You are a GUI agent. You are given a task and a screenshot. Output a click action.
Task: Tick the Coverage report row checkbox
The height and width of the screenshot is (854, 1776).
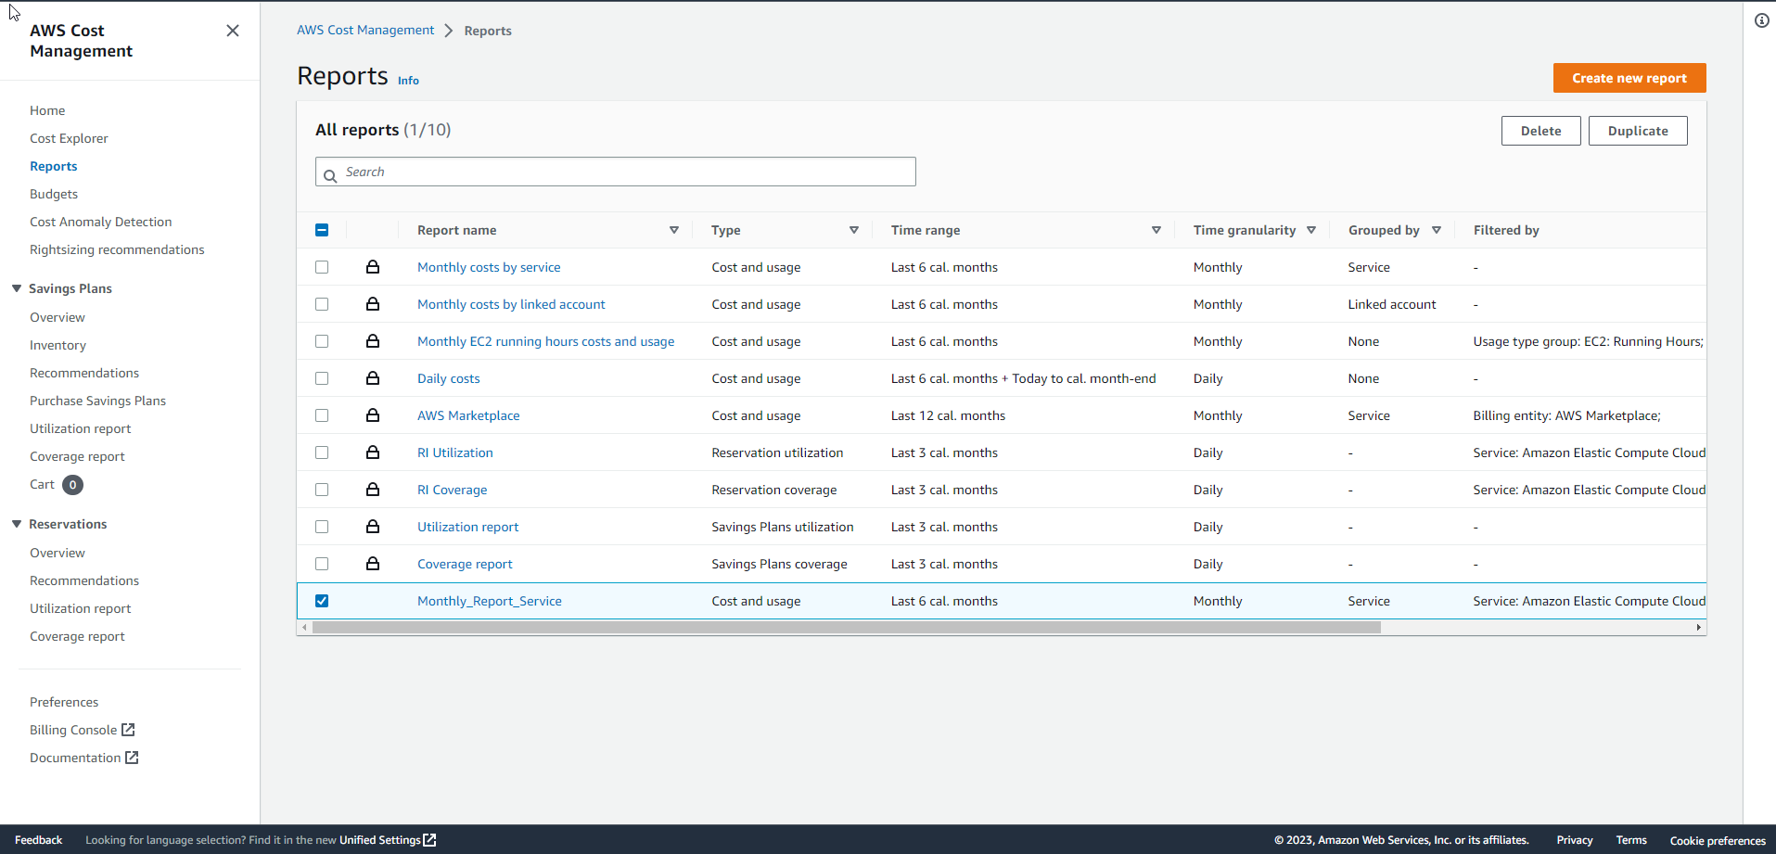click(x=322, y=564)
